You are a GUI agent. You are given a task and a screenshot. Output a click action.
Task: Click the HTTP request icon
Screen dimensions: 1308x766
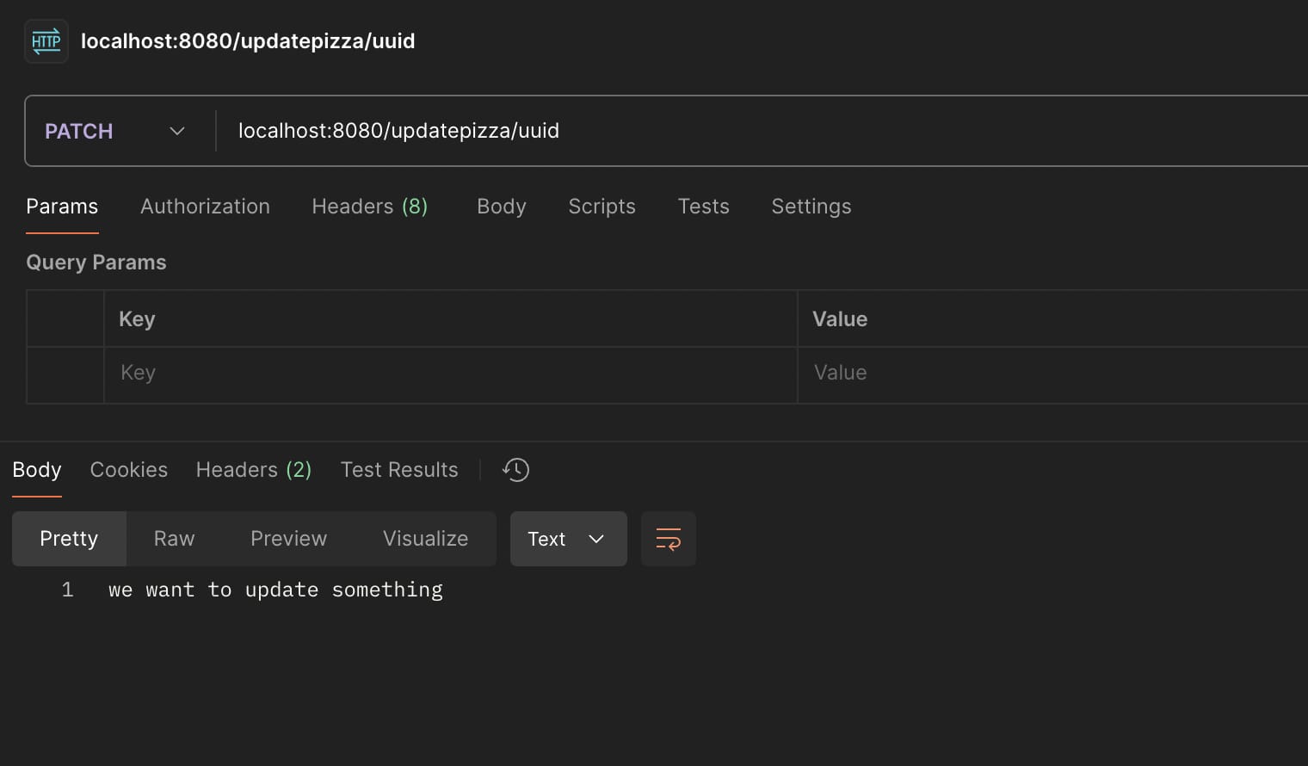pyautogui.click(x=46, y=41)
